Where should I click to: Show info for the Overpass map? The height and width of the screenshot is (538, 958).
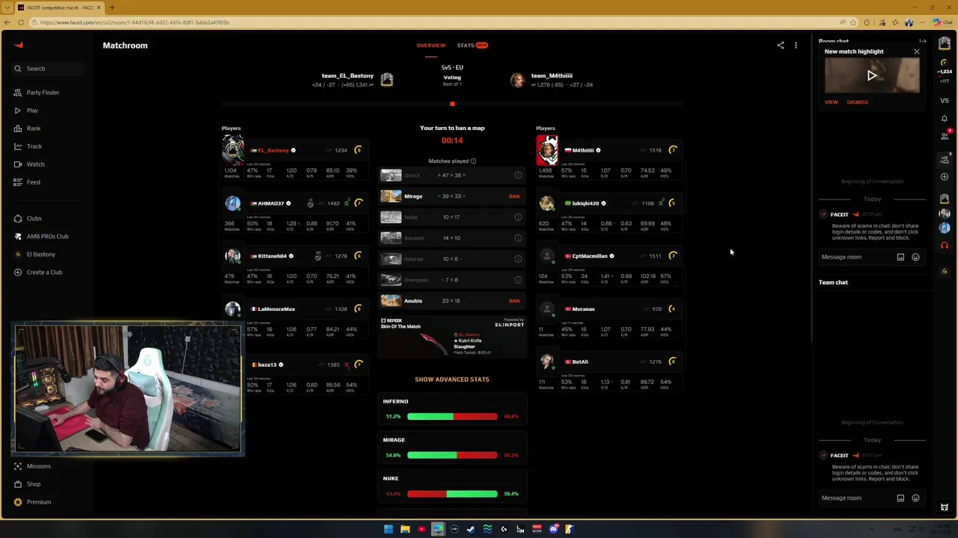pos(518,280)
